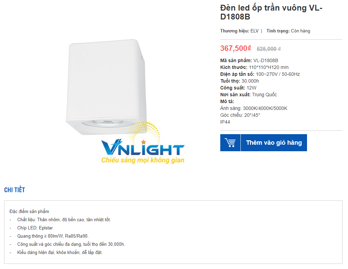
Task: Click the crossed-out price 525,000 đ
Action: [269, 49]
